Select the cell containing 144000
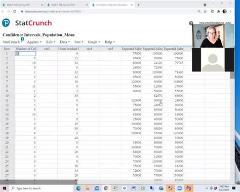Viewport: 240px width, 192px height. click(x=174, y=82)
